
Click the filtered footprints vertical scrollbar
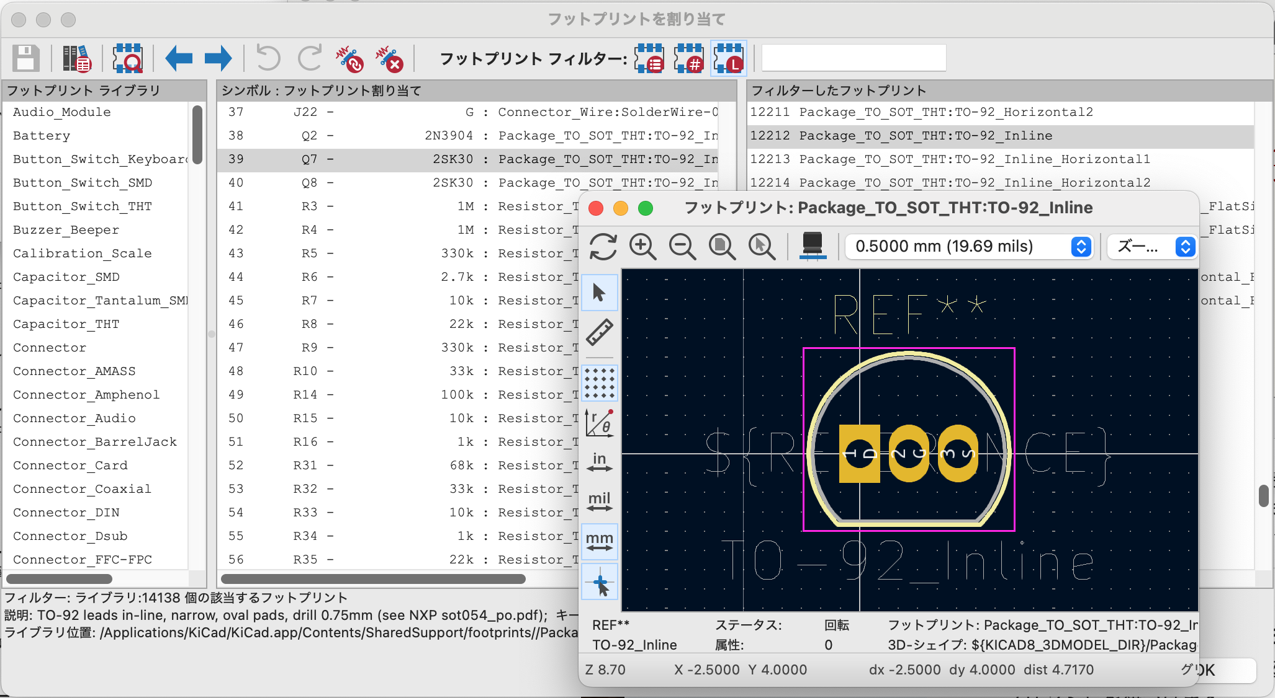pyautogui.click(x=1263, y=496)
